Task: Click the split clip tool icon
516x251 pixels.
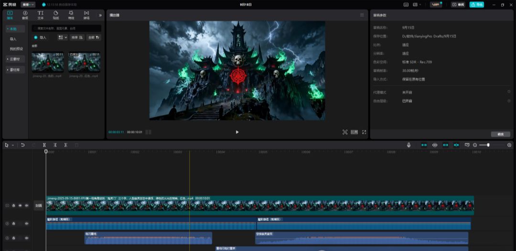Action: pyautogui.click(x=44, y=145)
